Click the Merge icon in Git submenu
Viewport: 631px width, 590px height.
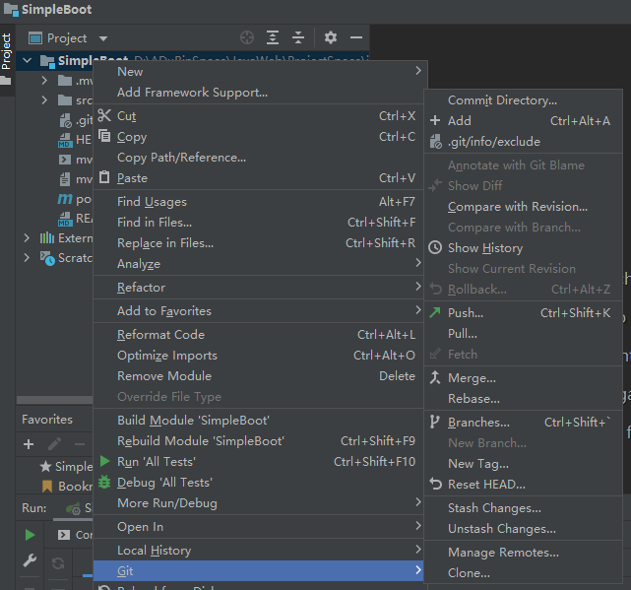[x=435, y=377]
